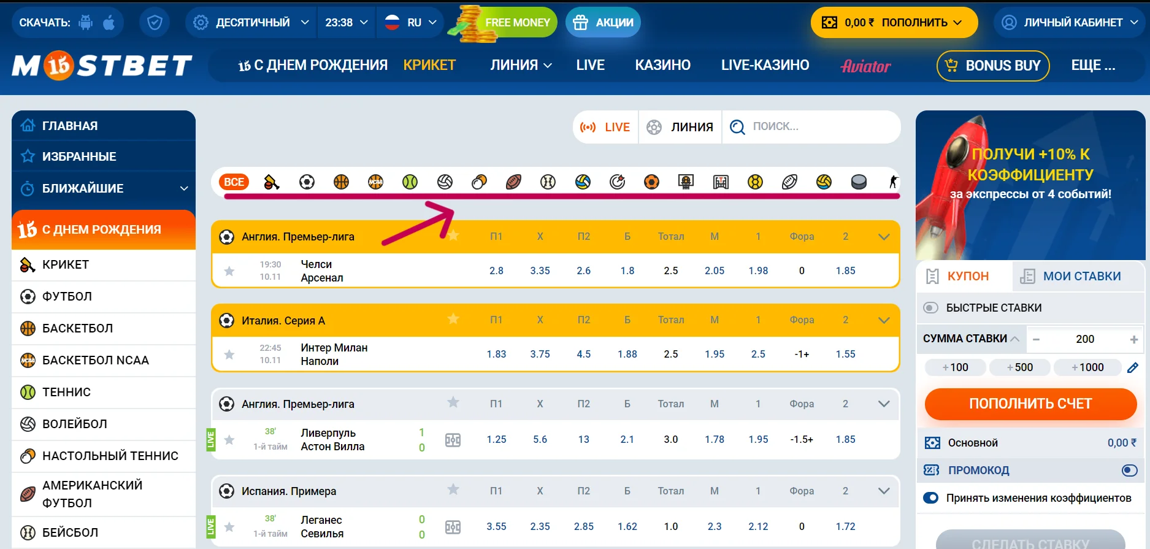Open the LIVE item in main navigation
This screenshot has width=1150, height=549.
(590, 65)
